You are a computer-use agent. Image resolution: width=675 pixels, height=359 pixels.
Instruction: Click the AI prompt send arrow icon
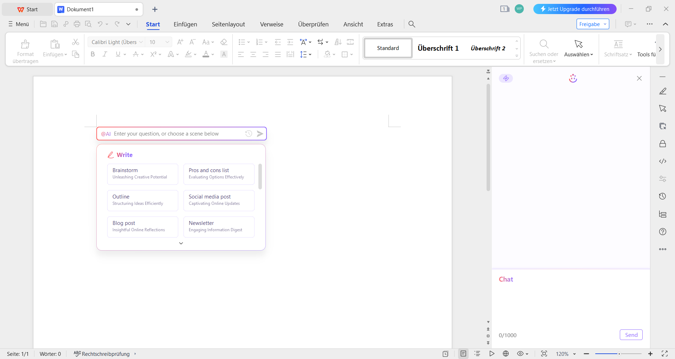(260, 134)
